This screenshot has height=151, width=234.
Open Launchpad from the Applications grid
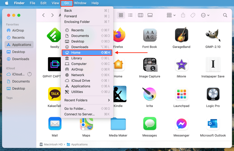tap(181, 94)
